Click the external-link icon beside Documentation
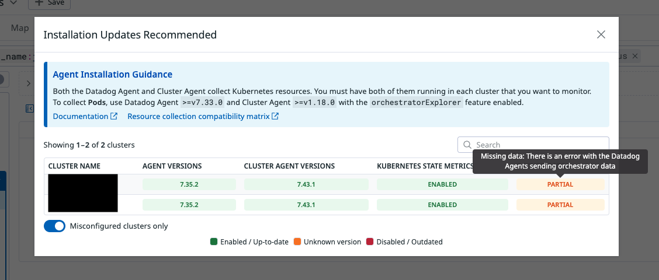The height and width of the screenshot is (280, 659). (114, 116)
